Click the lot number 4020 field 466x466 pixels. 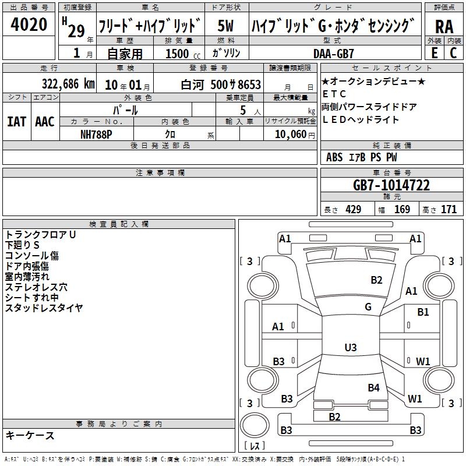click(x=29, y=24)
